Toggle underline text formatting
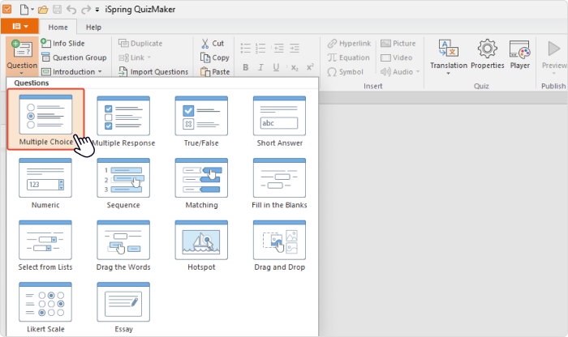568x337 pixels. (x=276, y=67)
